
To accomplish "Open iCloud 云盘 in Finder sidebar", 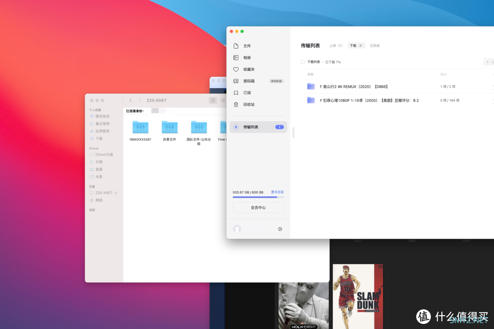I will 104,154.
